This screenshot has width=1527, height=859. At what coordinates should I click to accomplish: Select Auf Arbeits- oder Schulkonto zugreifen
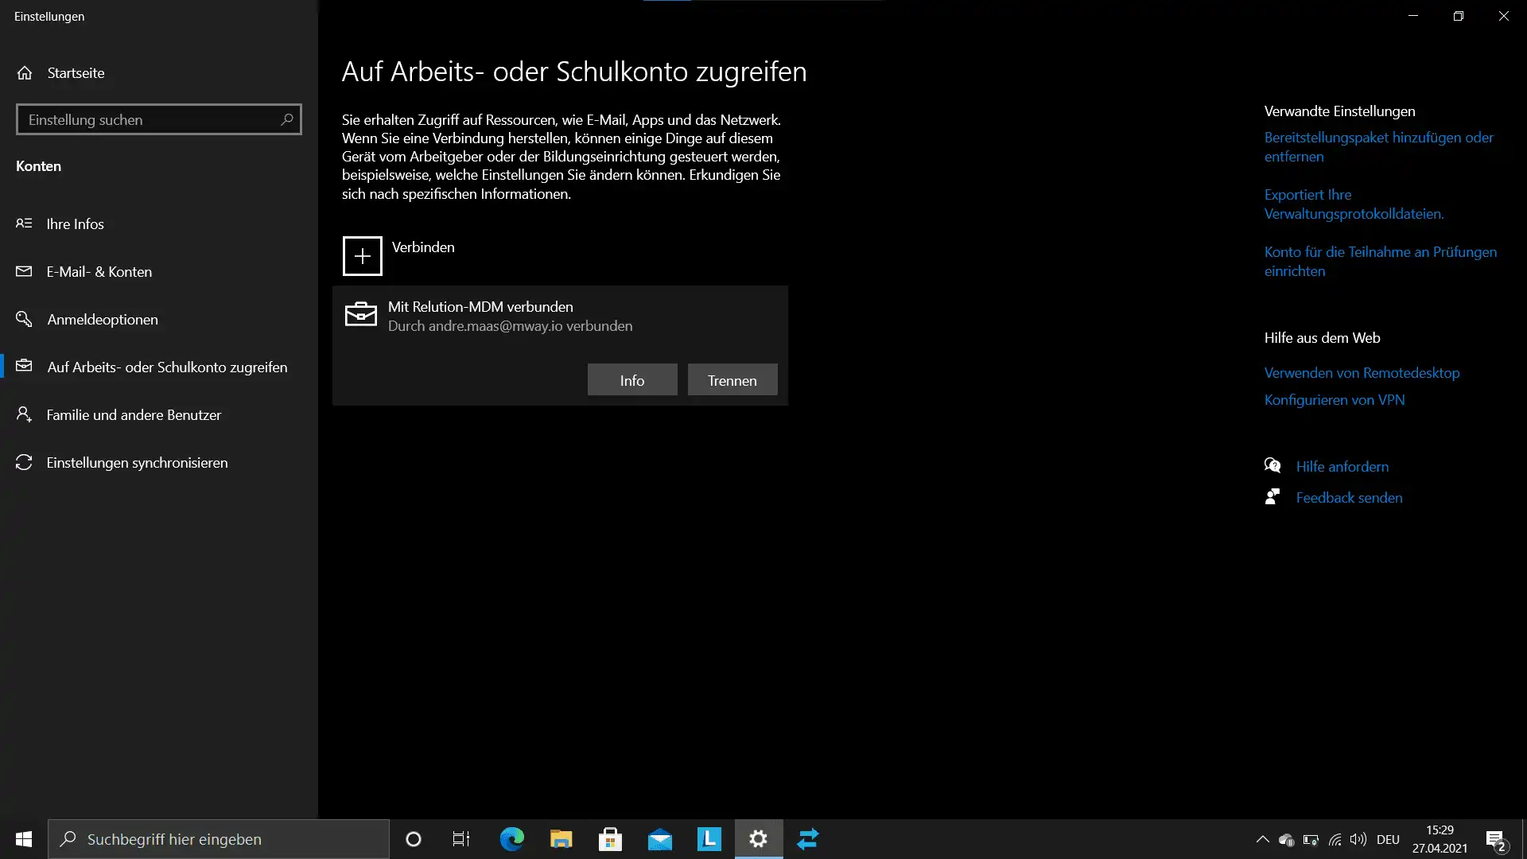point(159,367)
